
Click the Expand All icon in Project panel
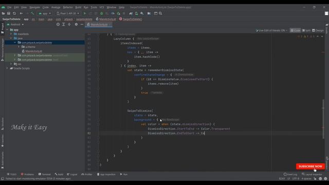click(64, 24)
